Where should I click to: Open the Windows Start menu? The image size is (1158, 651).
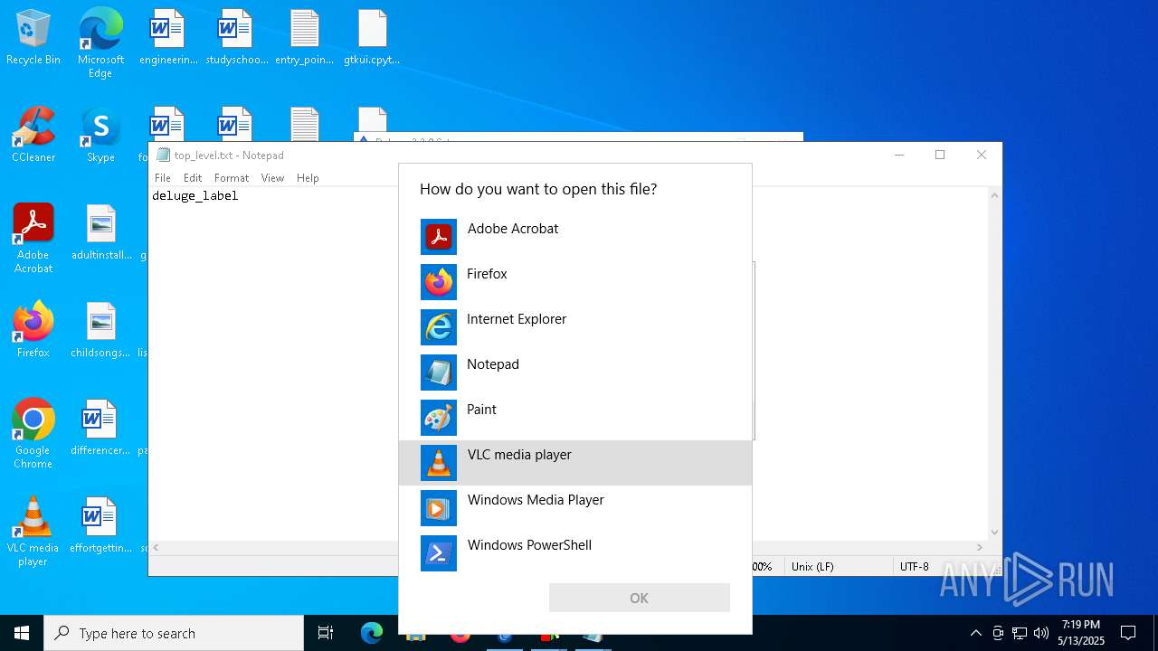pyautogui.click(x=22, y=633)
